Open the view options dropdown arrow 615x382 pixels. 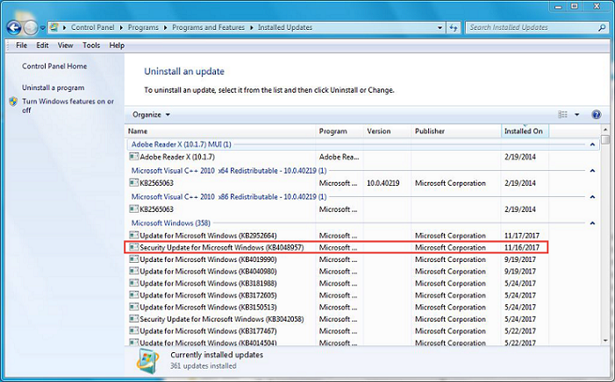pos(576,115)
